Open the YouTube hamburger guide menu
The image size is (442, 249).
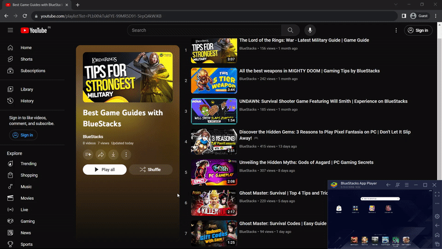click(10, 30)
